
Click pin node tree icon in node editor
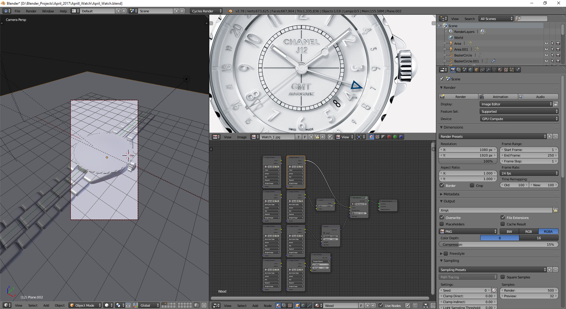[408, 305]
